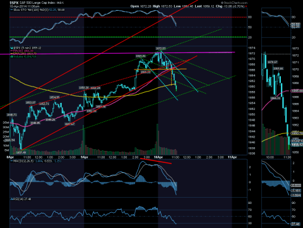The height and width of the screenshot is (228, 303).
Task: Click the $SPX ticker symbol title
Action: coord(14,3)
